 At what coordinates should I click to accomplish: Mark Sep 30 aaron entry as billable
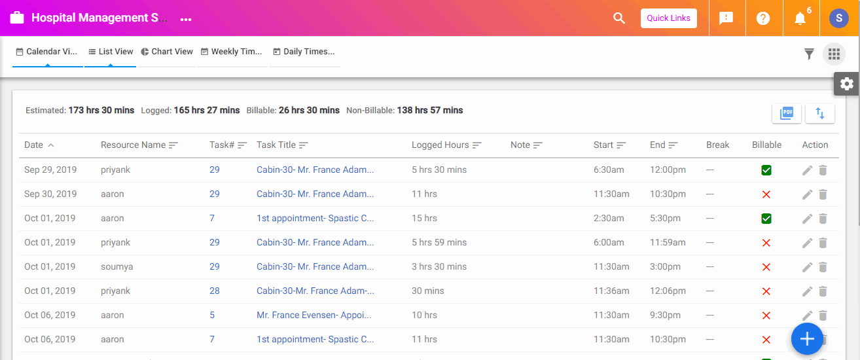[766, 194]
